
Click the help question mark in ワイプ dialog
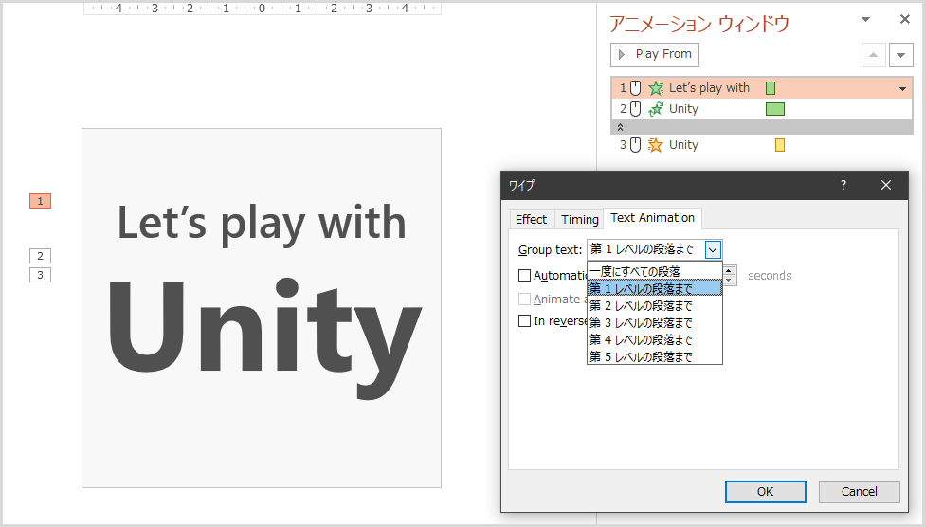tap(843, 186)
